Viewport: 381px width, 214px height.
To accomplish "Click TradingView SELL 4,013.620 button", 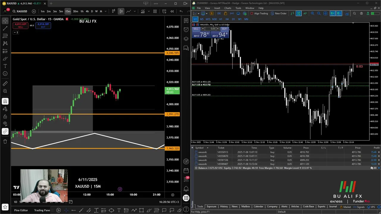I will (20, 25).
